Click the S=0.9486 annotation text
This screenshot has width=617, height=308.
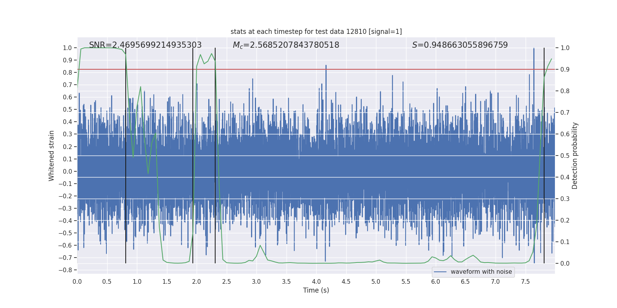460,45
